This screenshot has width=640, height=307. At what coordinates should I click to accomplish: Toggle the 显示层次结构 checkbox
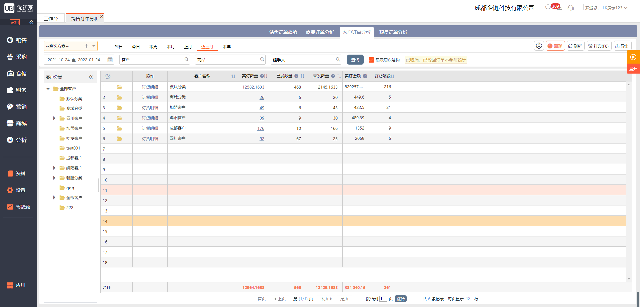371,60
